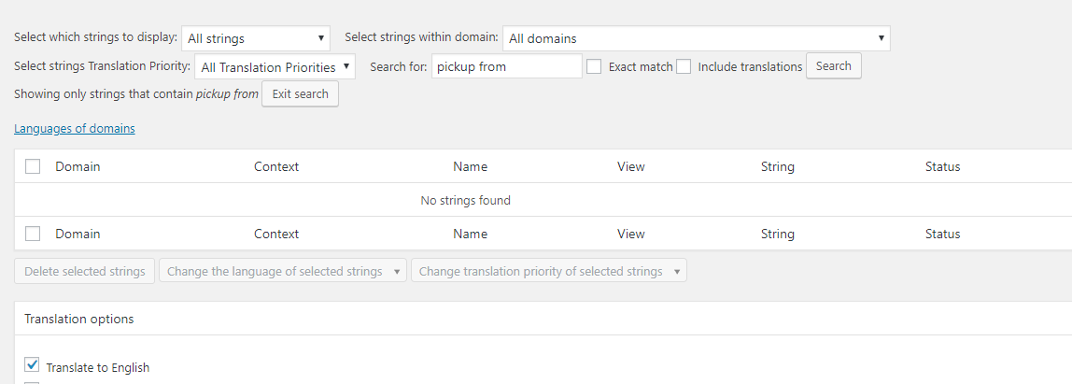1072x384 pixels.
Task: Click the 'Name' column header in footer row
Action: (470, 235)
